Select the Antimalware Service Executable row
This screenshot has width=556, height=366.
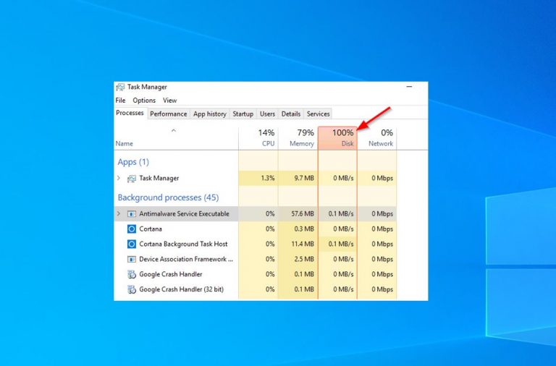pyautogui.click(x=255, y=213)
